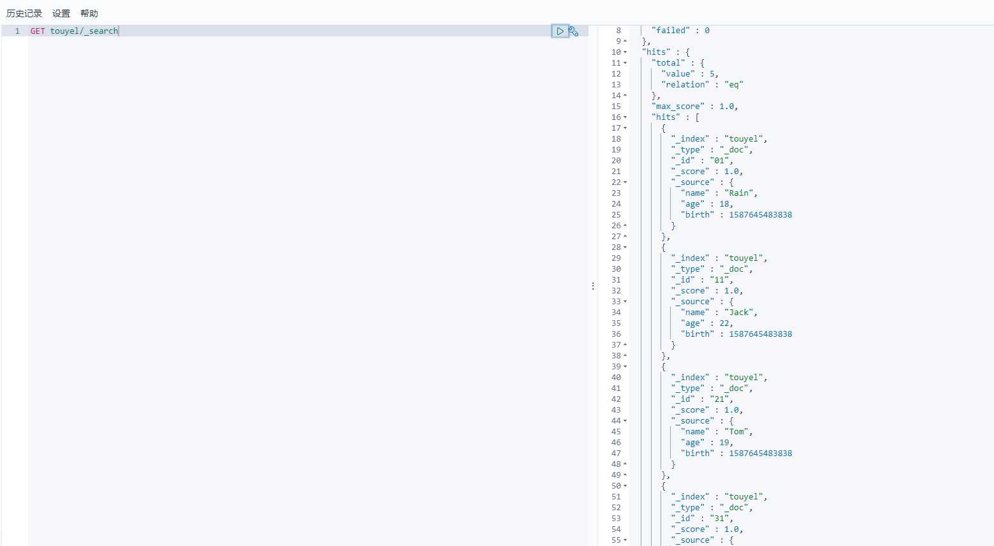Click the "value" : 5 line
The width and height of the screenshot is (994, 546).
pyautogui.click(x=690, y=74)
